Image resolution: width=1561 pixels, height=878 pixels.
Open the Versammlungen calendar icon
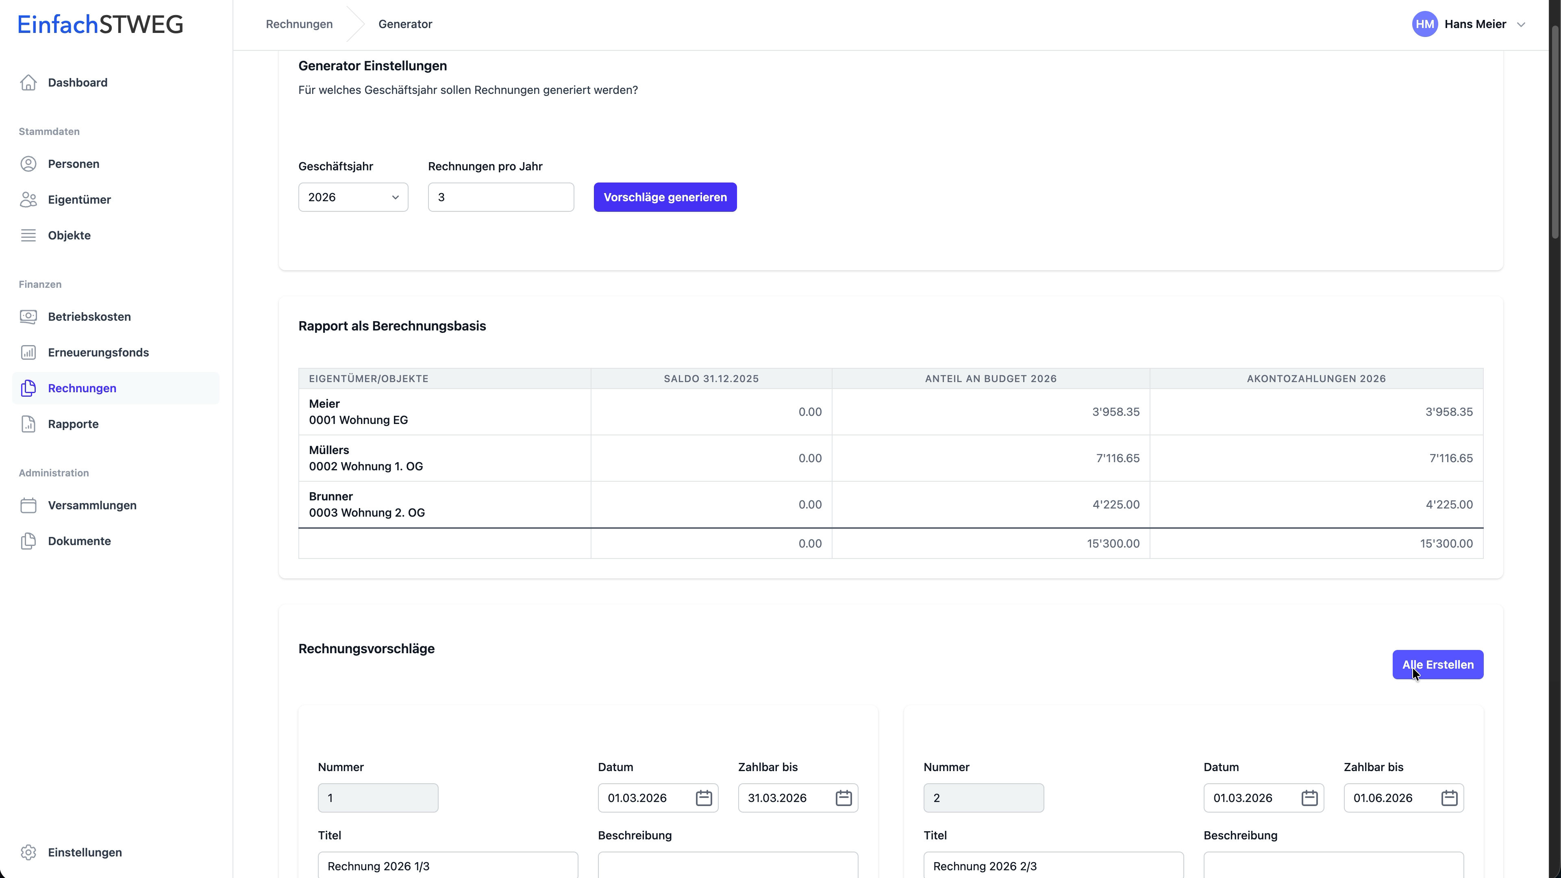(x=28, y=505)
